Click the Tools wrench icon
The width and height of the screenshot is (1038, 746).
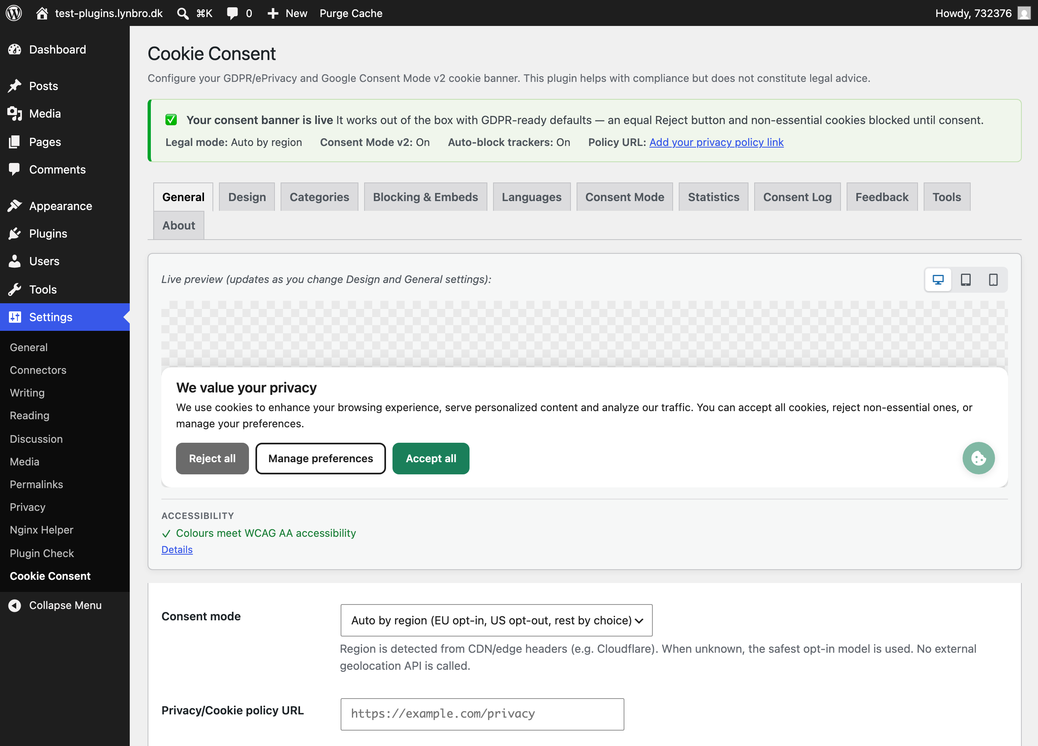coord(15,289)
